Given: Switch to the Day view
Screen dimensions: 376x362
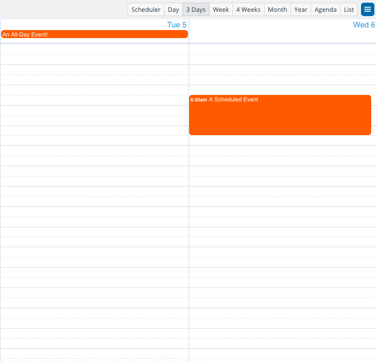Looking at the screenshot, I should [174, 9].
